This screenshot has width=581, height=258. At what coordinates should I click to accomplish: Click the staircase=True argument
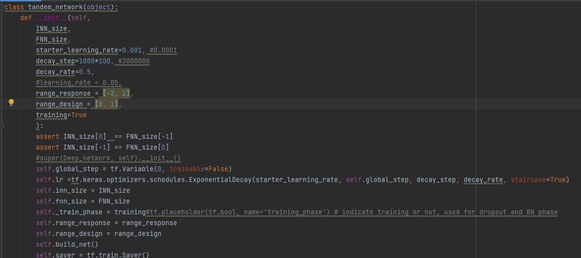click(538, 180)
